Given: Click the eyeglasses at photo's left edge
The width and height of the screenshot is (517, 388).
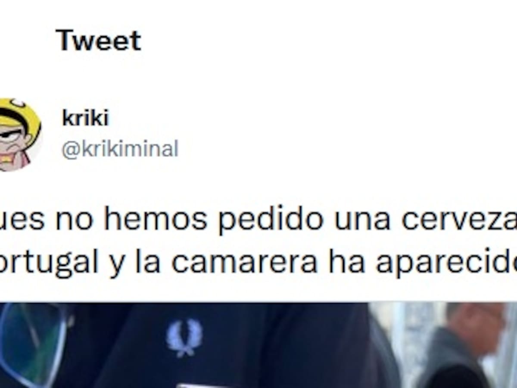Looking at the screenshot, I should [32, 345].
